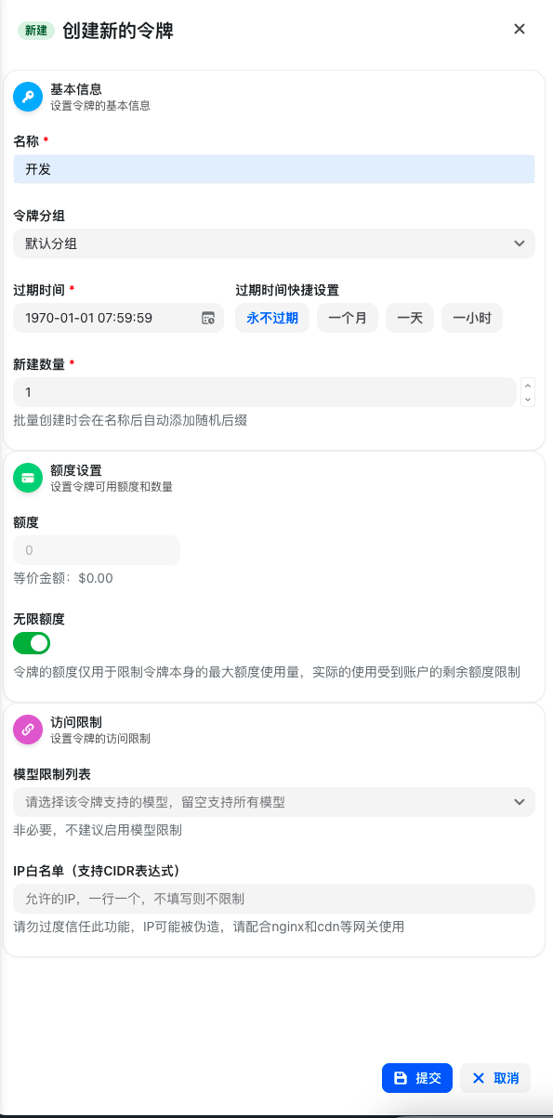Click the blue key icon beside 基本信息
The height and width of the screenshot is (1118, 553).
pos(28,96)
